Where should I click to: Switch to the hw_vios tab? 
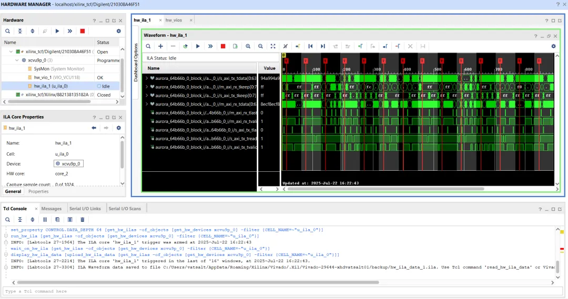pos(174,20)
